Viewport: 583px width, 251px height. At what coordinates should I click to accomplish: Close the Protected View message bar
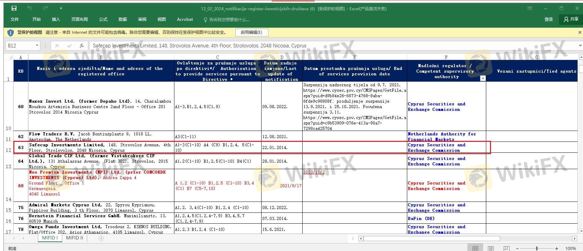580,32
